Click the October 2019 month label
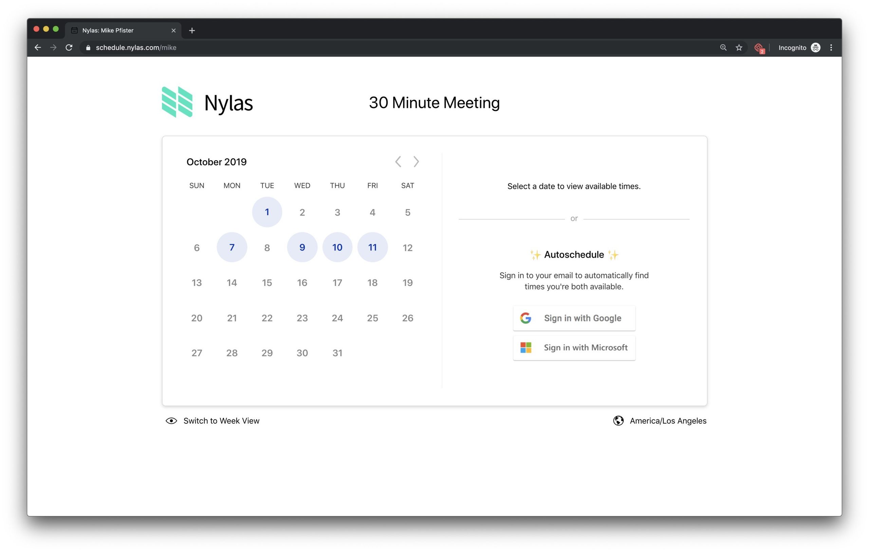Image resolution: width=869 pixels, height=552 pixels. (217, 162)
